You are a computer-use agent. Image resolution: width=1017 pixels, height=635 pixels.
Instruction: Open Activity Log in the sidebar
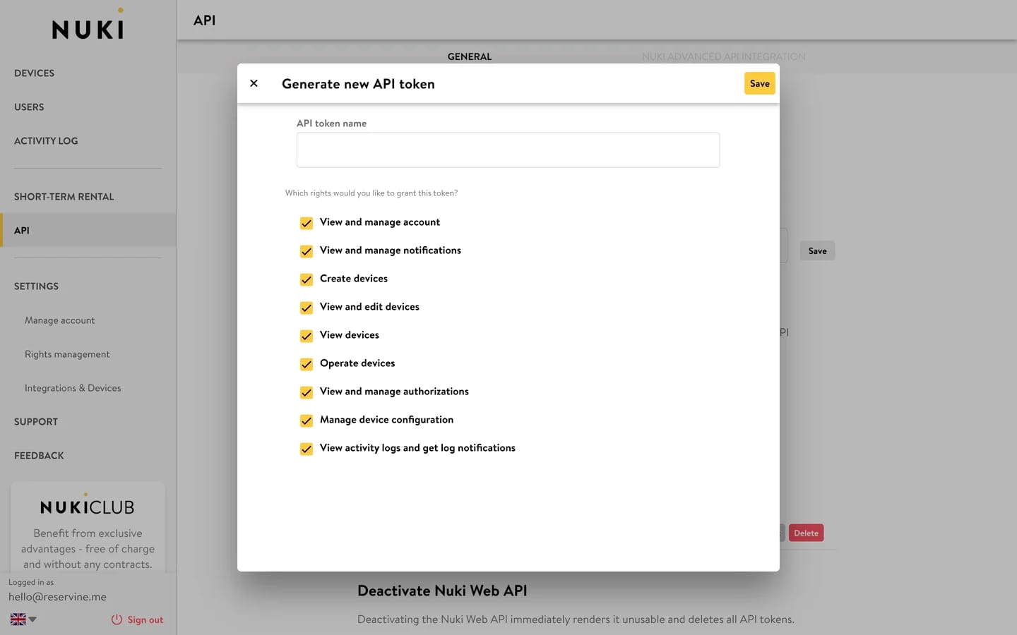(46, 141)
